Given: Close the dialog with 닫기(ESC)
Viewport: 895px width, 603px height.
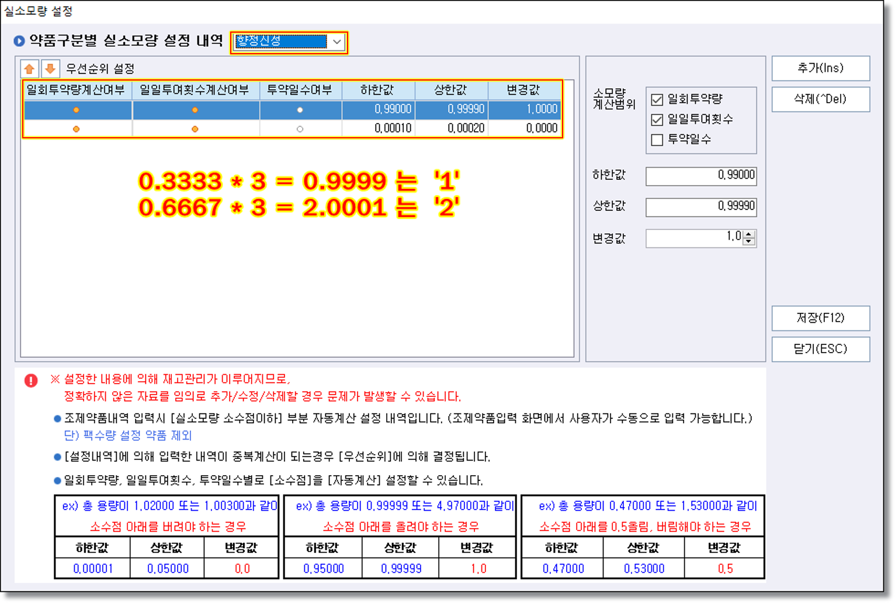Looking at the screenshot, I should pyautogui.click(x=820, y=349).
